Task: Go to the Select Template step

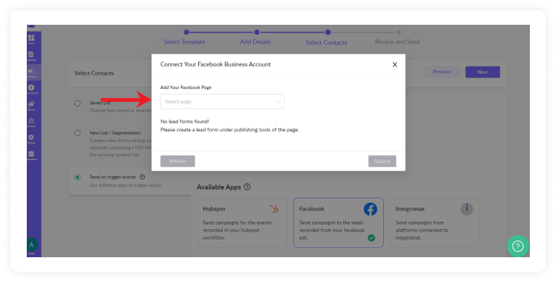Action: click(184, 42)
